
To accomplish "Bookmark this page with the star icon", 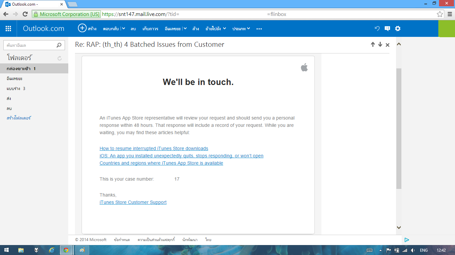I will [440, 14].
